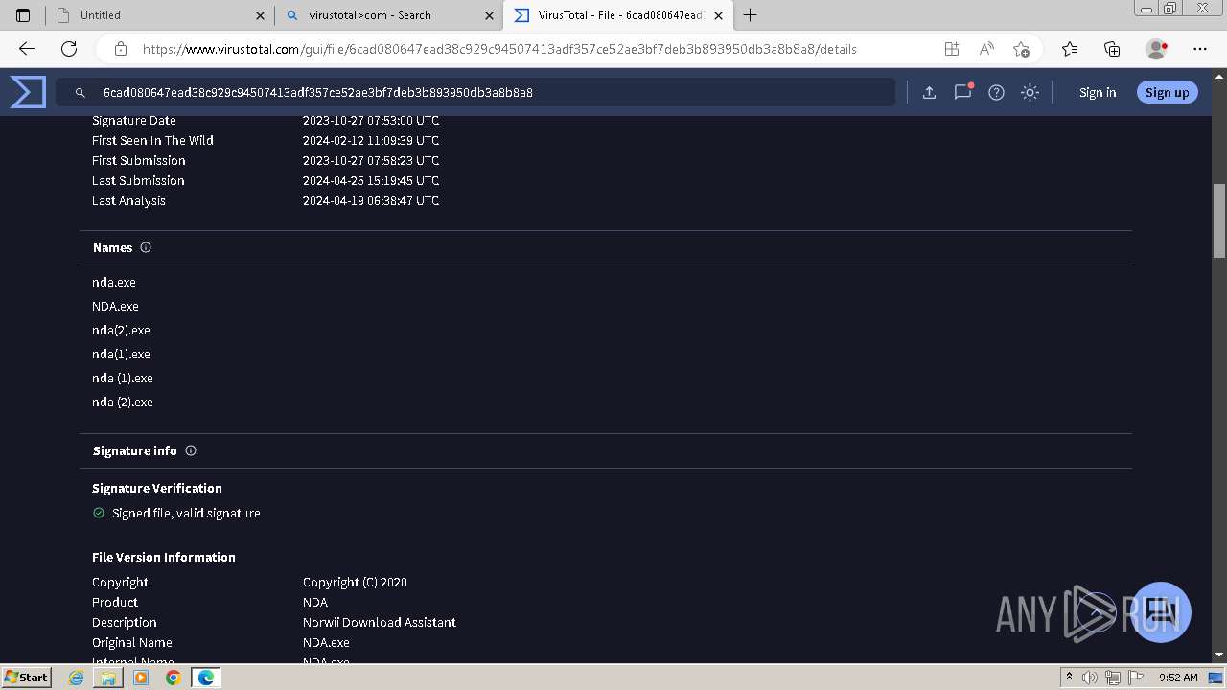Open the help question mark icon

tap(996, 92)
